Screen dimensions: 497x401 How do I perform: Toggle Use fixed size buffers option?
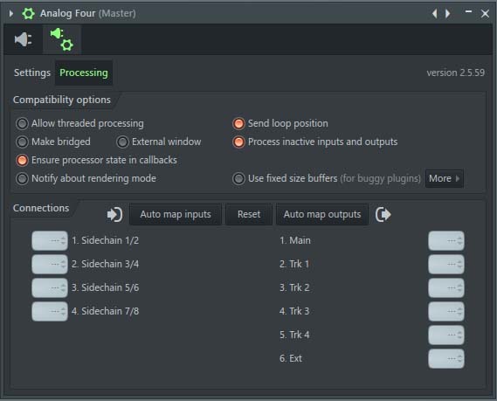point(238,178)
